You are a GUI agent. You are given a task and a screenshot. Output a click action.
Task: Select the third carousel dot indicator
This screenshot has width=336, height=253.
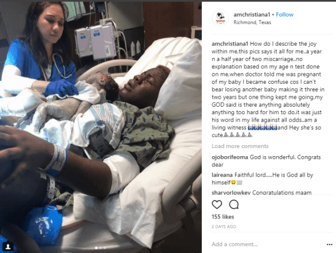[105, 248]
